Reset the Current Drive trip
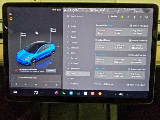160x120 pixels. (110, 25)
